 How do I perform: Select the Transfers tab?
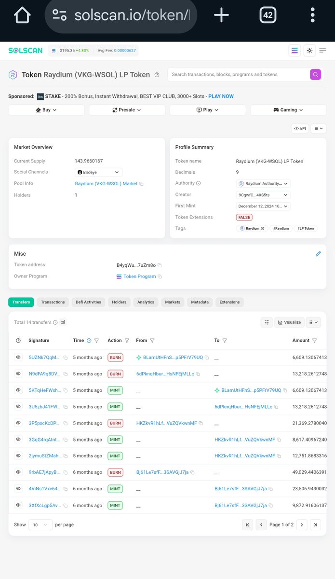(x=21, y=302)
